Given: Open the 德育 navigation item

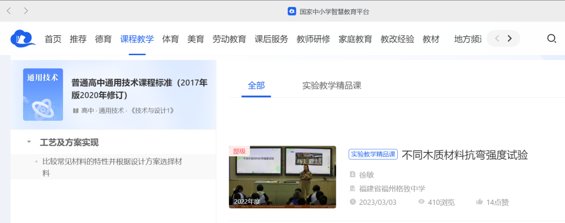Looking at the screenshot, I should [x=103, y=39].
